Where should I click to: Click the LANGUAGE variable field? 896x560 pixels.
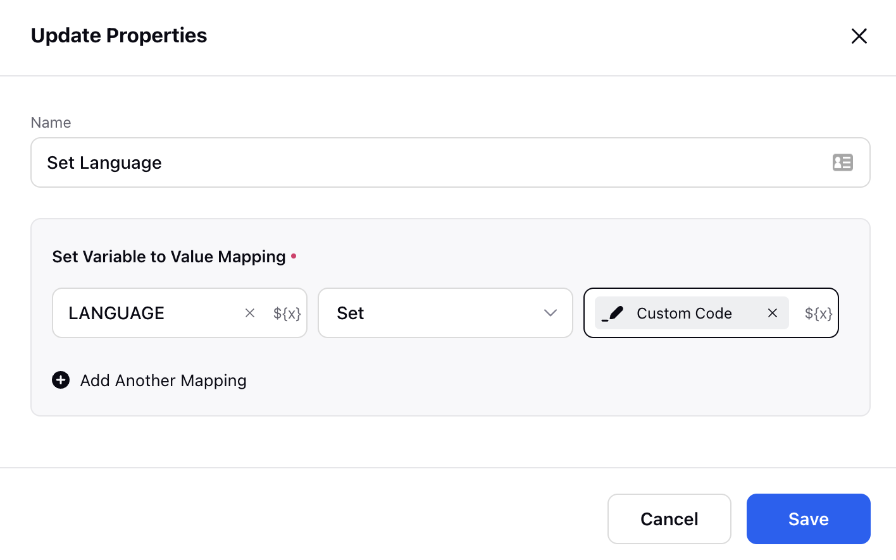click(146, 313)
